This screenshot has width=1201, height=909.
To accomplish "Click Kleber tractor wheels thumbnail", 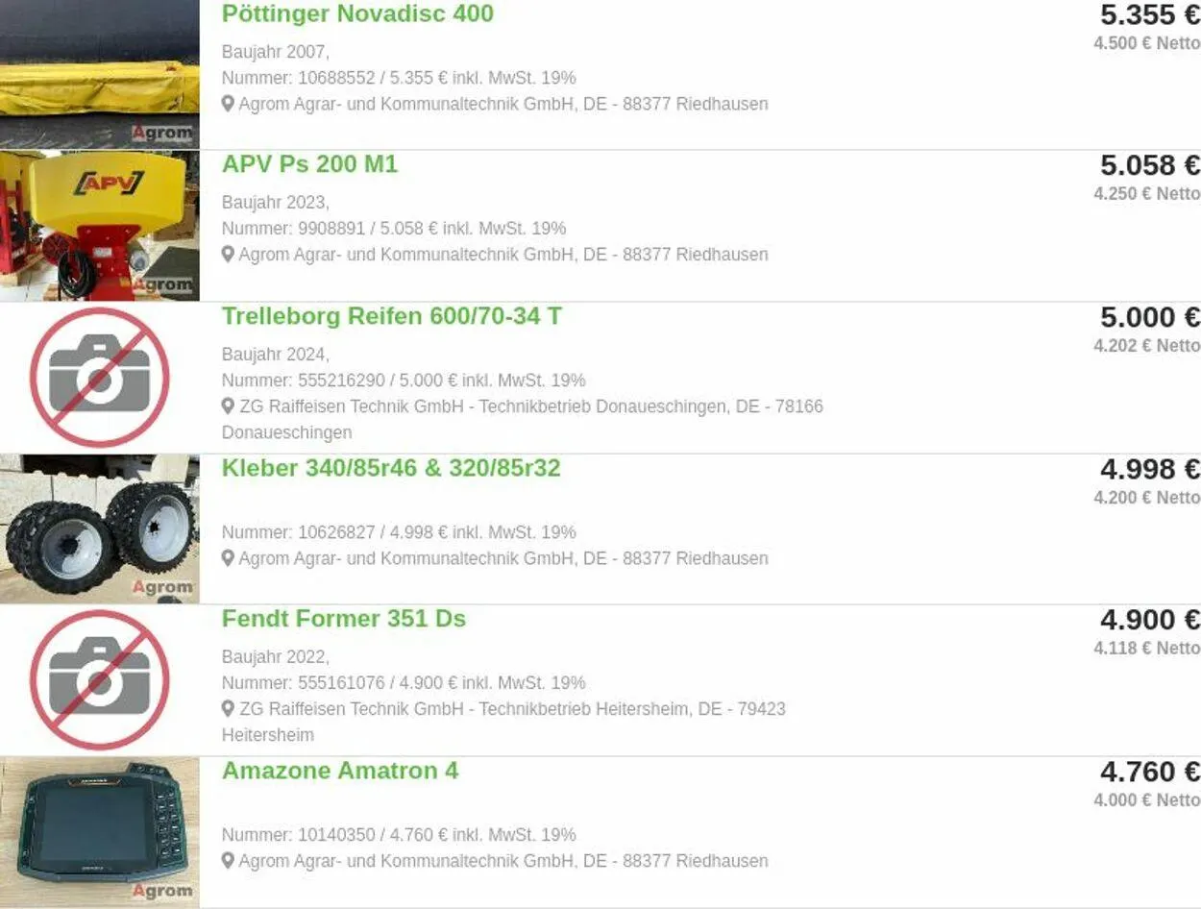I will coord(100,528).
